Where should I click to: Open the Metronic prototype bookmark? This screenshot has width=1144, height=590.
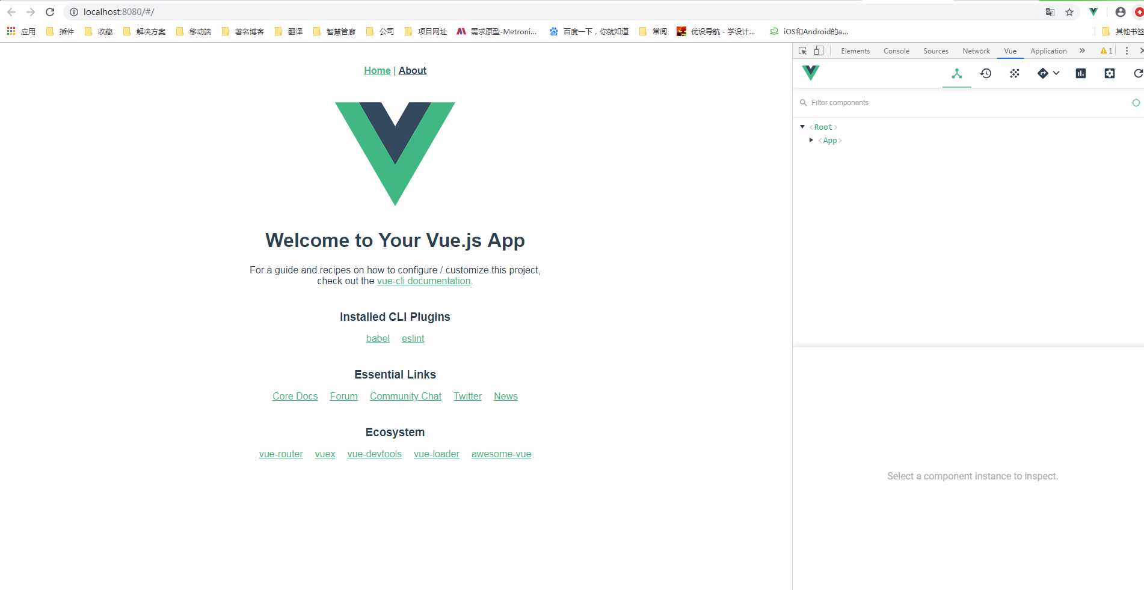tap(497, 31)
